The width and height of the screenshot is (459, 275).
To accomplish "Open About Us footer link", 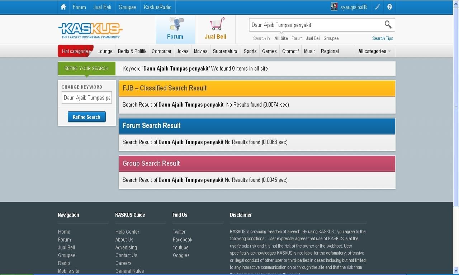I will [124, 240].
